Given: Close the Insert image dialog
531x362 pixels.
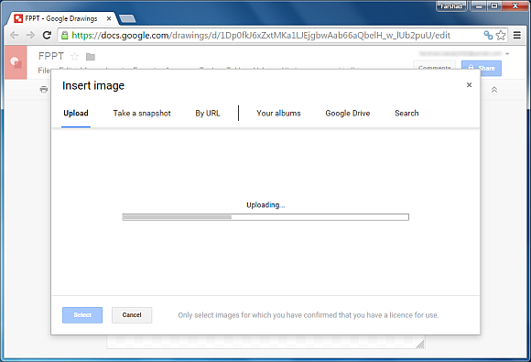Looking at the screenshot, I should pyautogui.click(x=469, y=84).
